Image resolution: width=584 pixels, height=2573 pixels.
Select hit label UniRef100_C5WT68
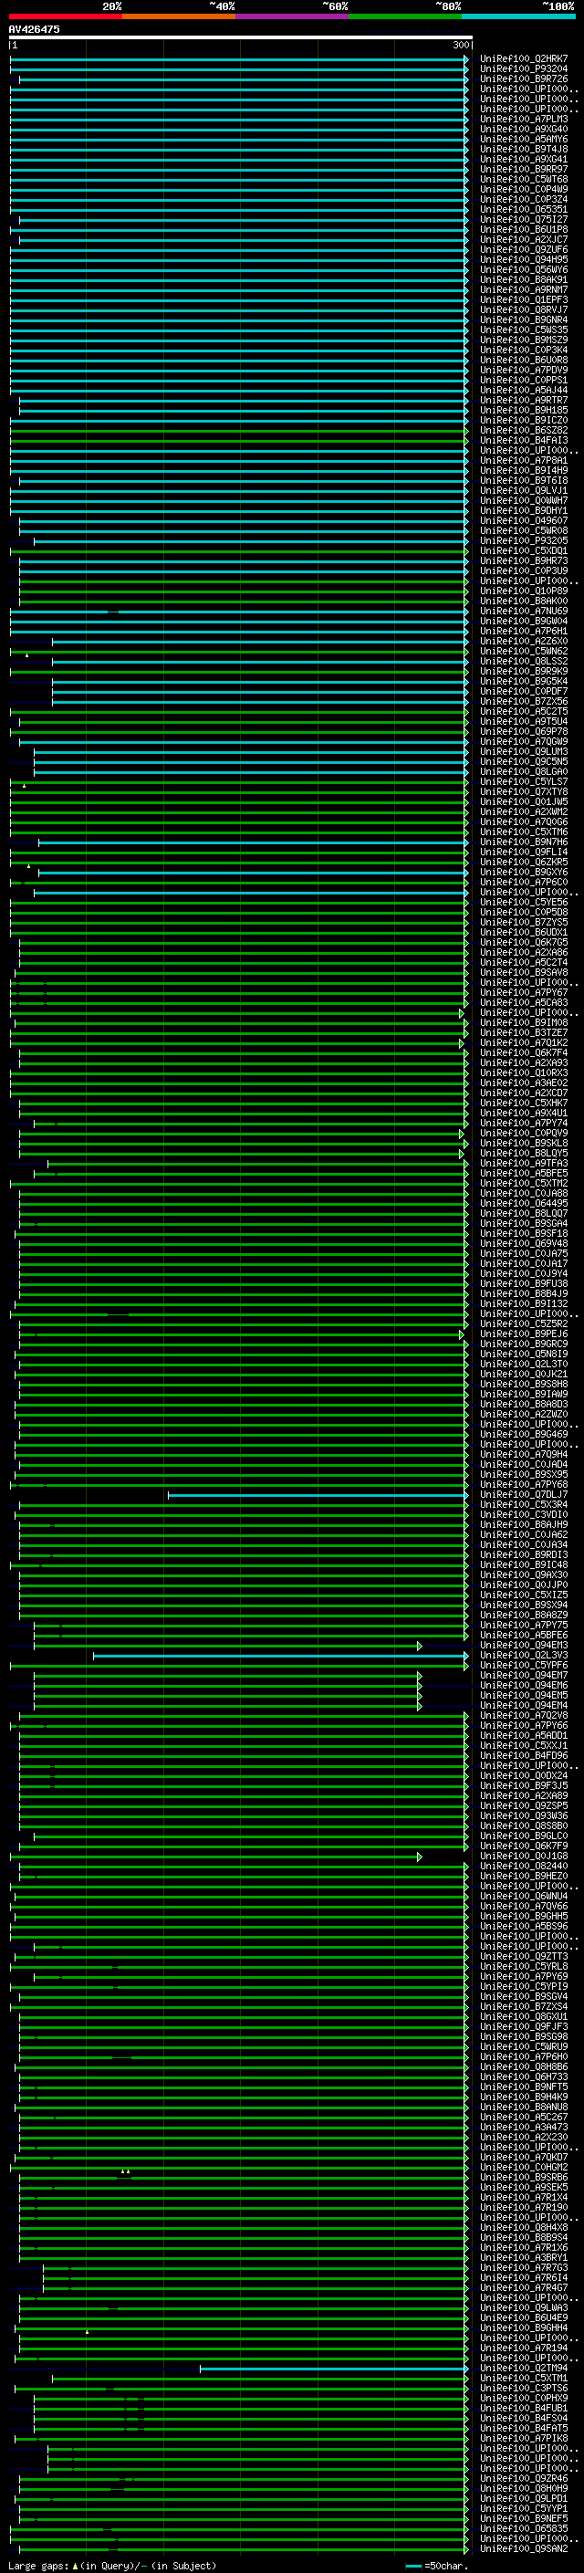point(523,180)
